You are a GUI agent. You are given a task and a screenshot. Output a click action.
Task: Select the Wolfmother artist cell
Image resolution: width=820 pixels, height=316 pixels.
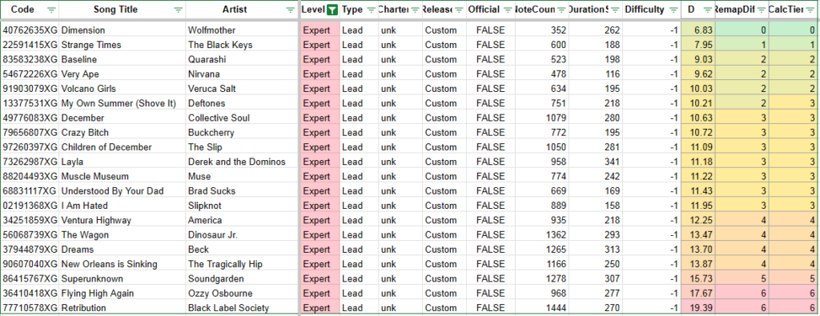(242, 30)
